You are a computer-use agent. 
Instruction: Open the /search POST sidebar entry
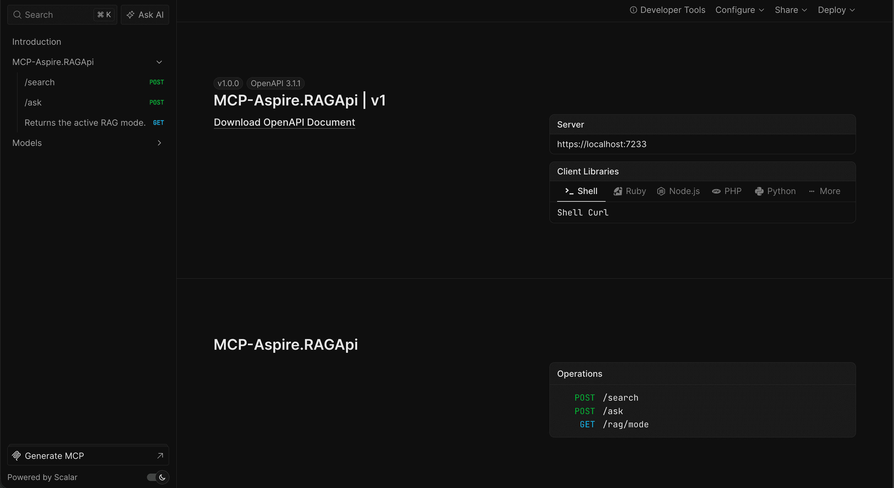coord(94,82)
